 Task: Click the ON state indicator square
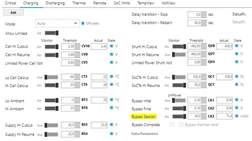[83, 23]
